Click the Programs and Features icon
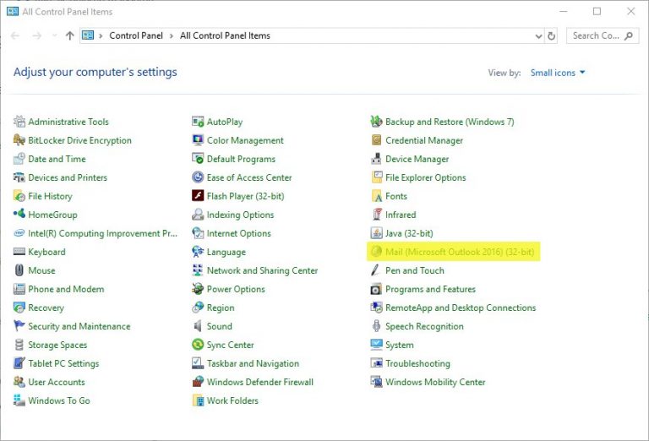649x441 pixels. 376,289
